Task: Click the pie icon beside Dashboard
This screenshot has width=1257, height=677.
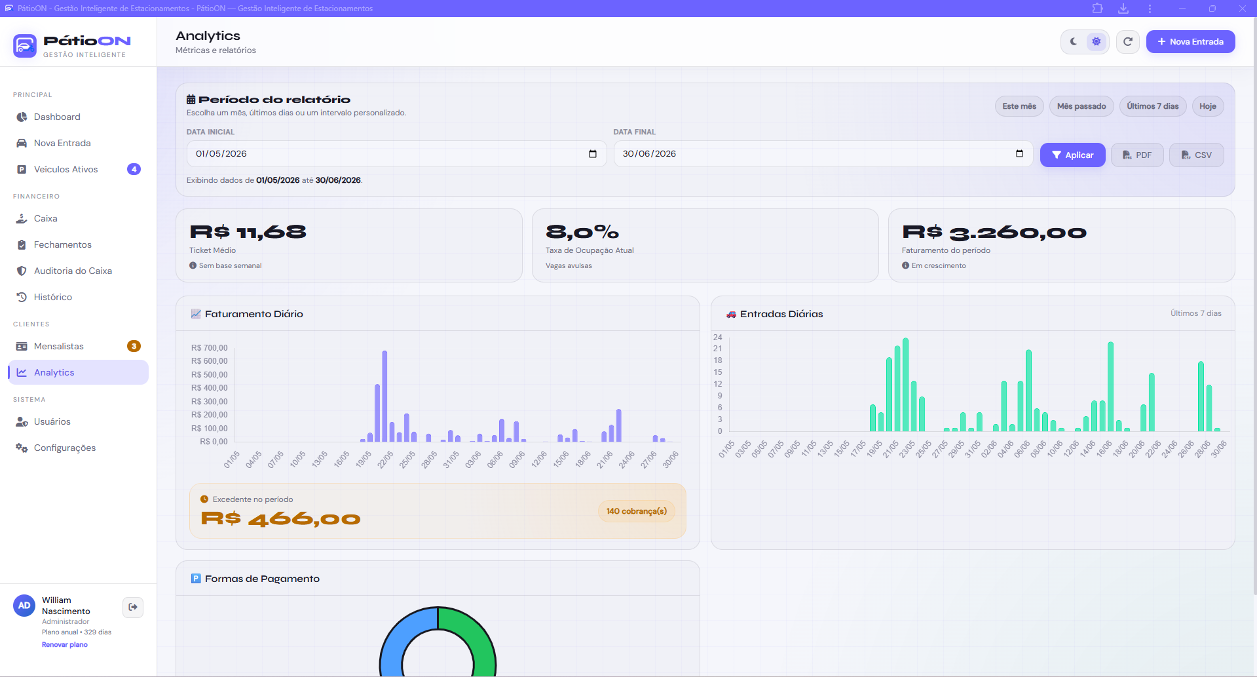Action: [22, 117]
